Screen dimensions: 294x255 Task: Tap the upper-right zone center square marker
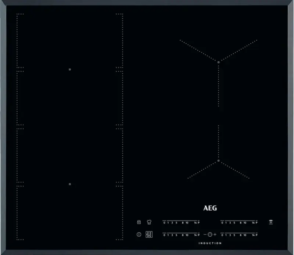218,62
